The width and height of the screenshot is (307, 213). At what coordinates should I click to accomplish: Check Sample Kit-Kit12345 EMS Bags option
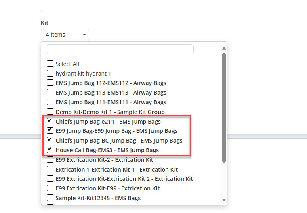click(50, 198)
